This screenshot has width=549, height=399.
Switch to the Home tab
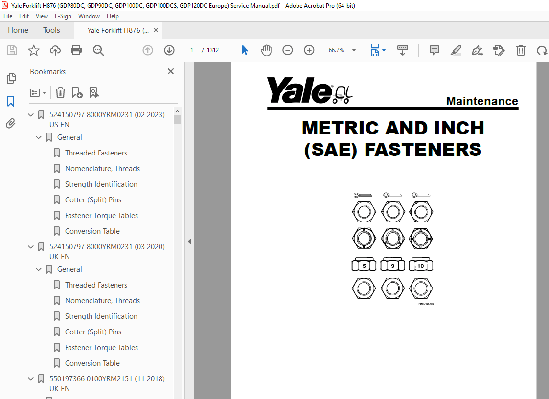[18, 30]
